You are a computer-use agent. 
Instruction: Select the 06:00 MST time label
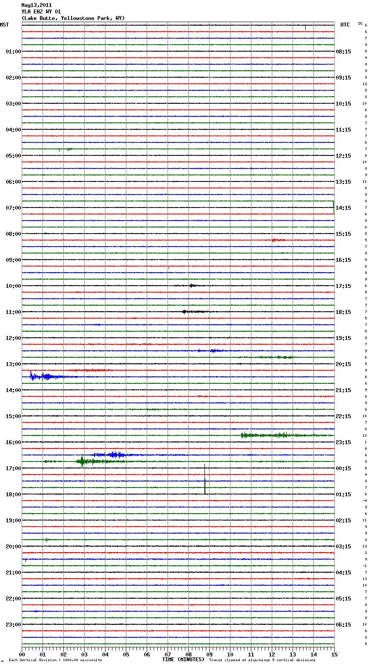pos(13,182)
